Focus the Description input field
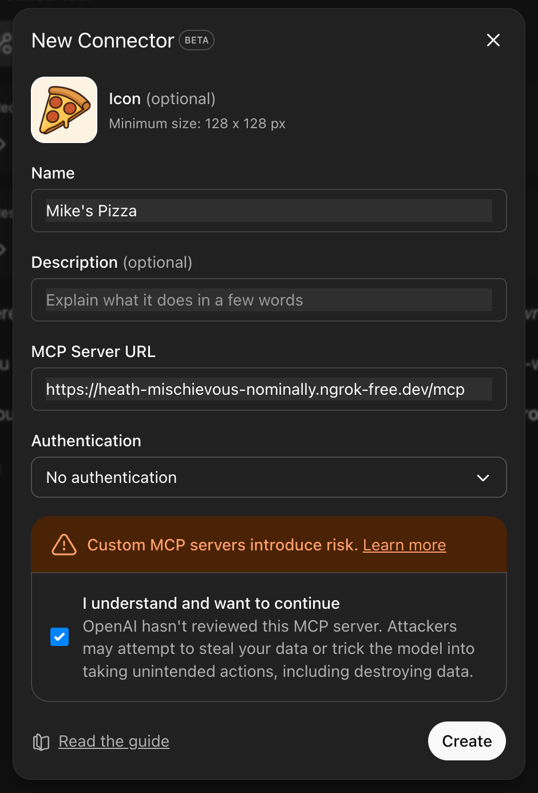538x793 pixels. [269, 300]
